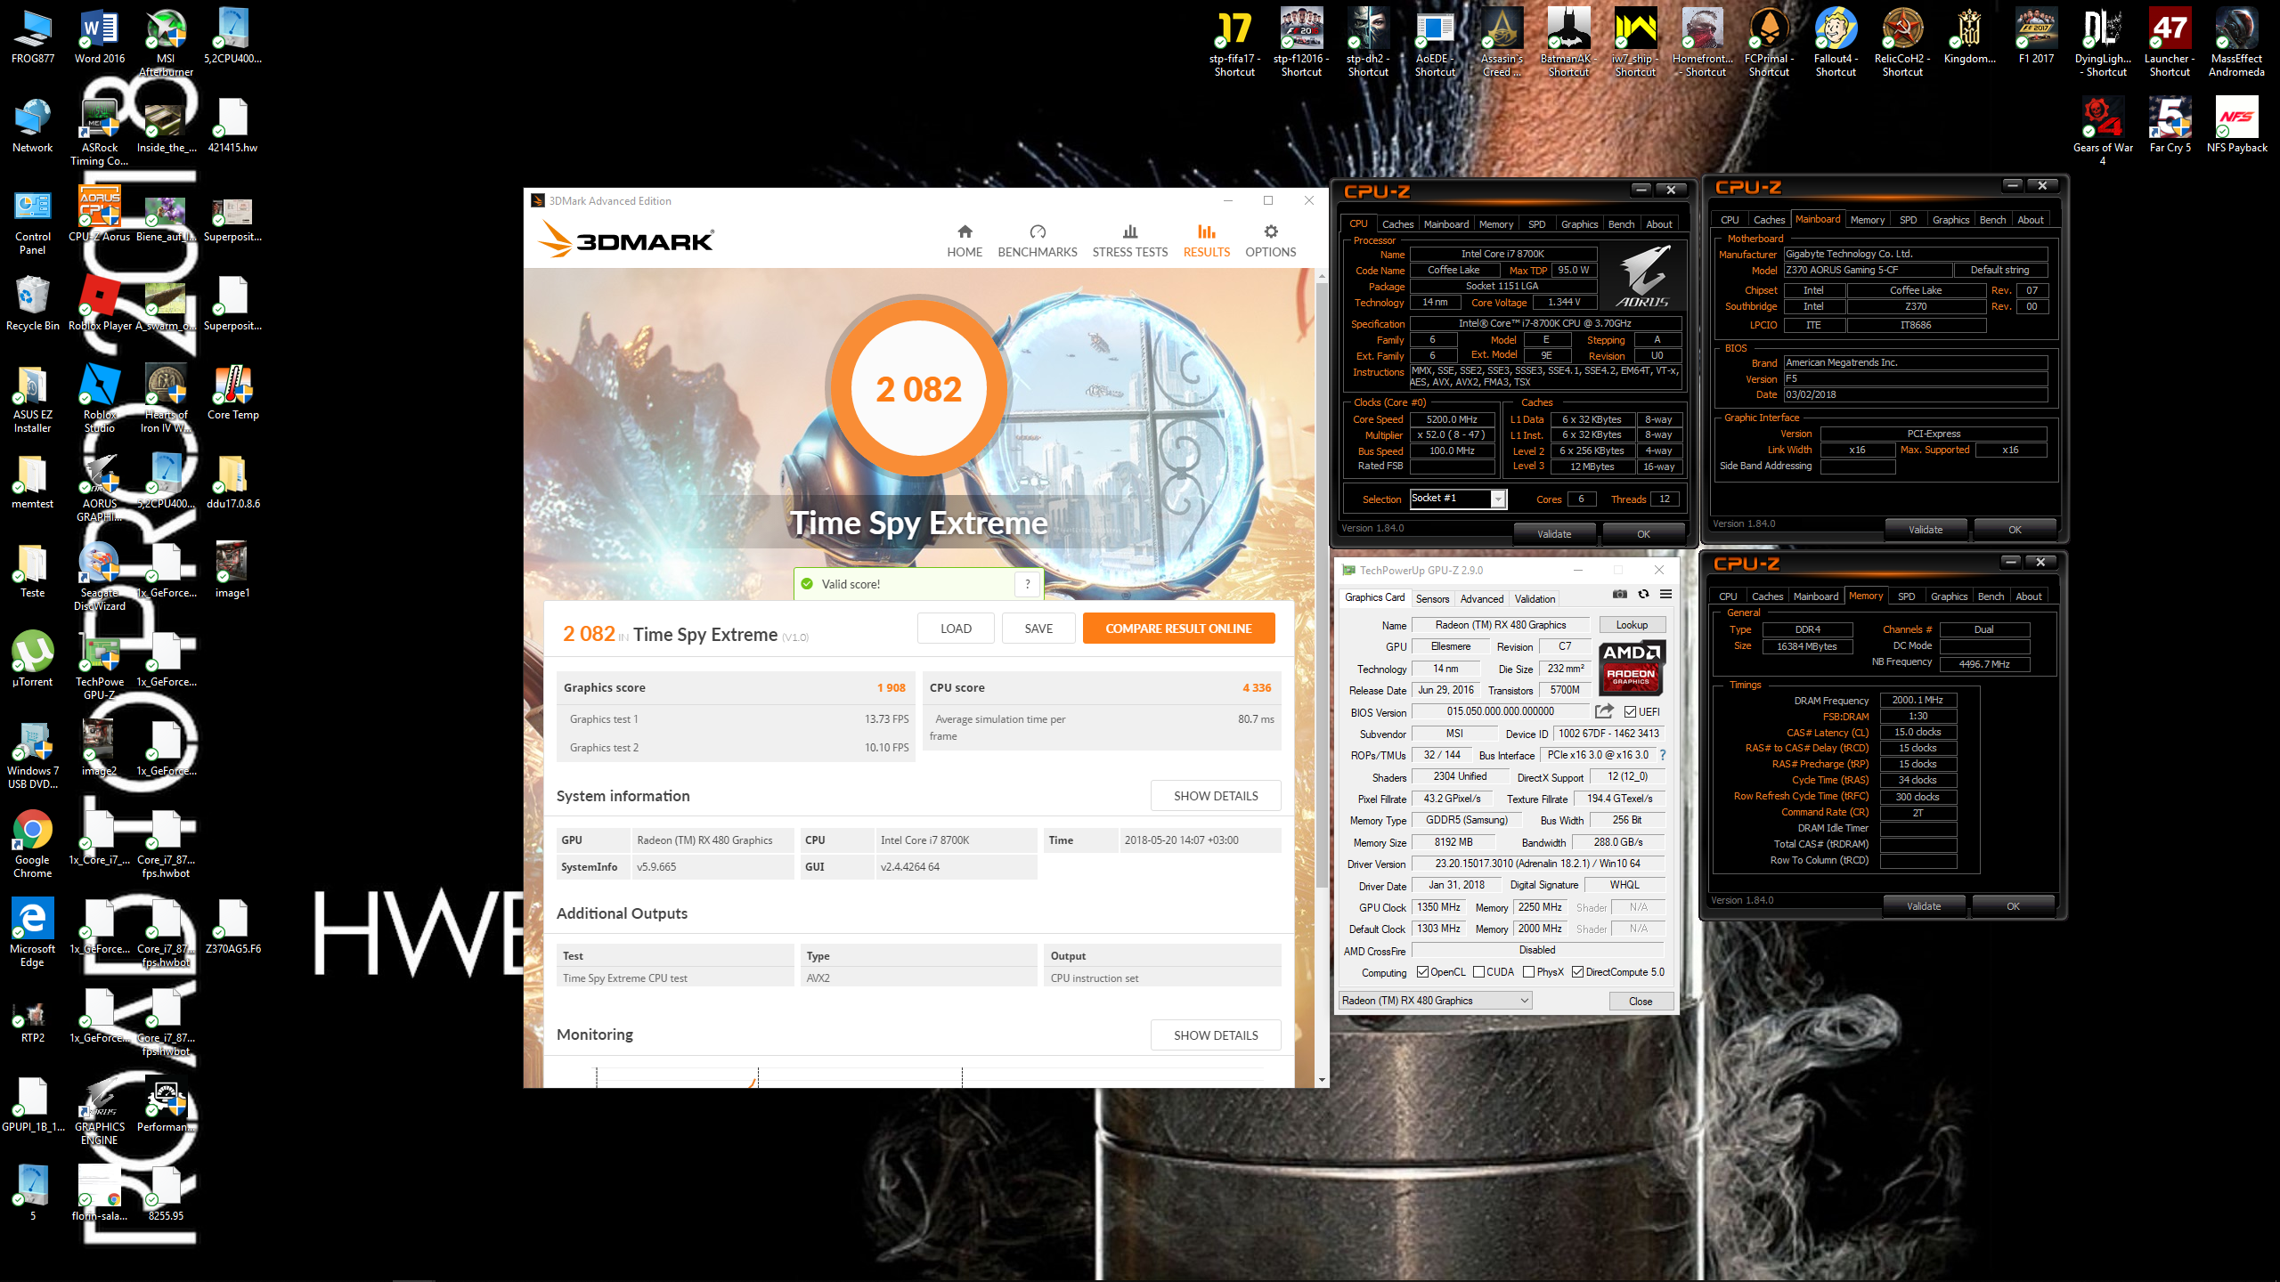Screen dimensions: 2280x1282
Task: Open the Bench tab in the Mainboard CPU-Z window
Action: [x=1992, y=220]
